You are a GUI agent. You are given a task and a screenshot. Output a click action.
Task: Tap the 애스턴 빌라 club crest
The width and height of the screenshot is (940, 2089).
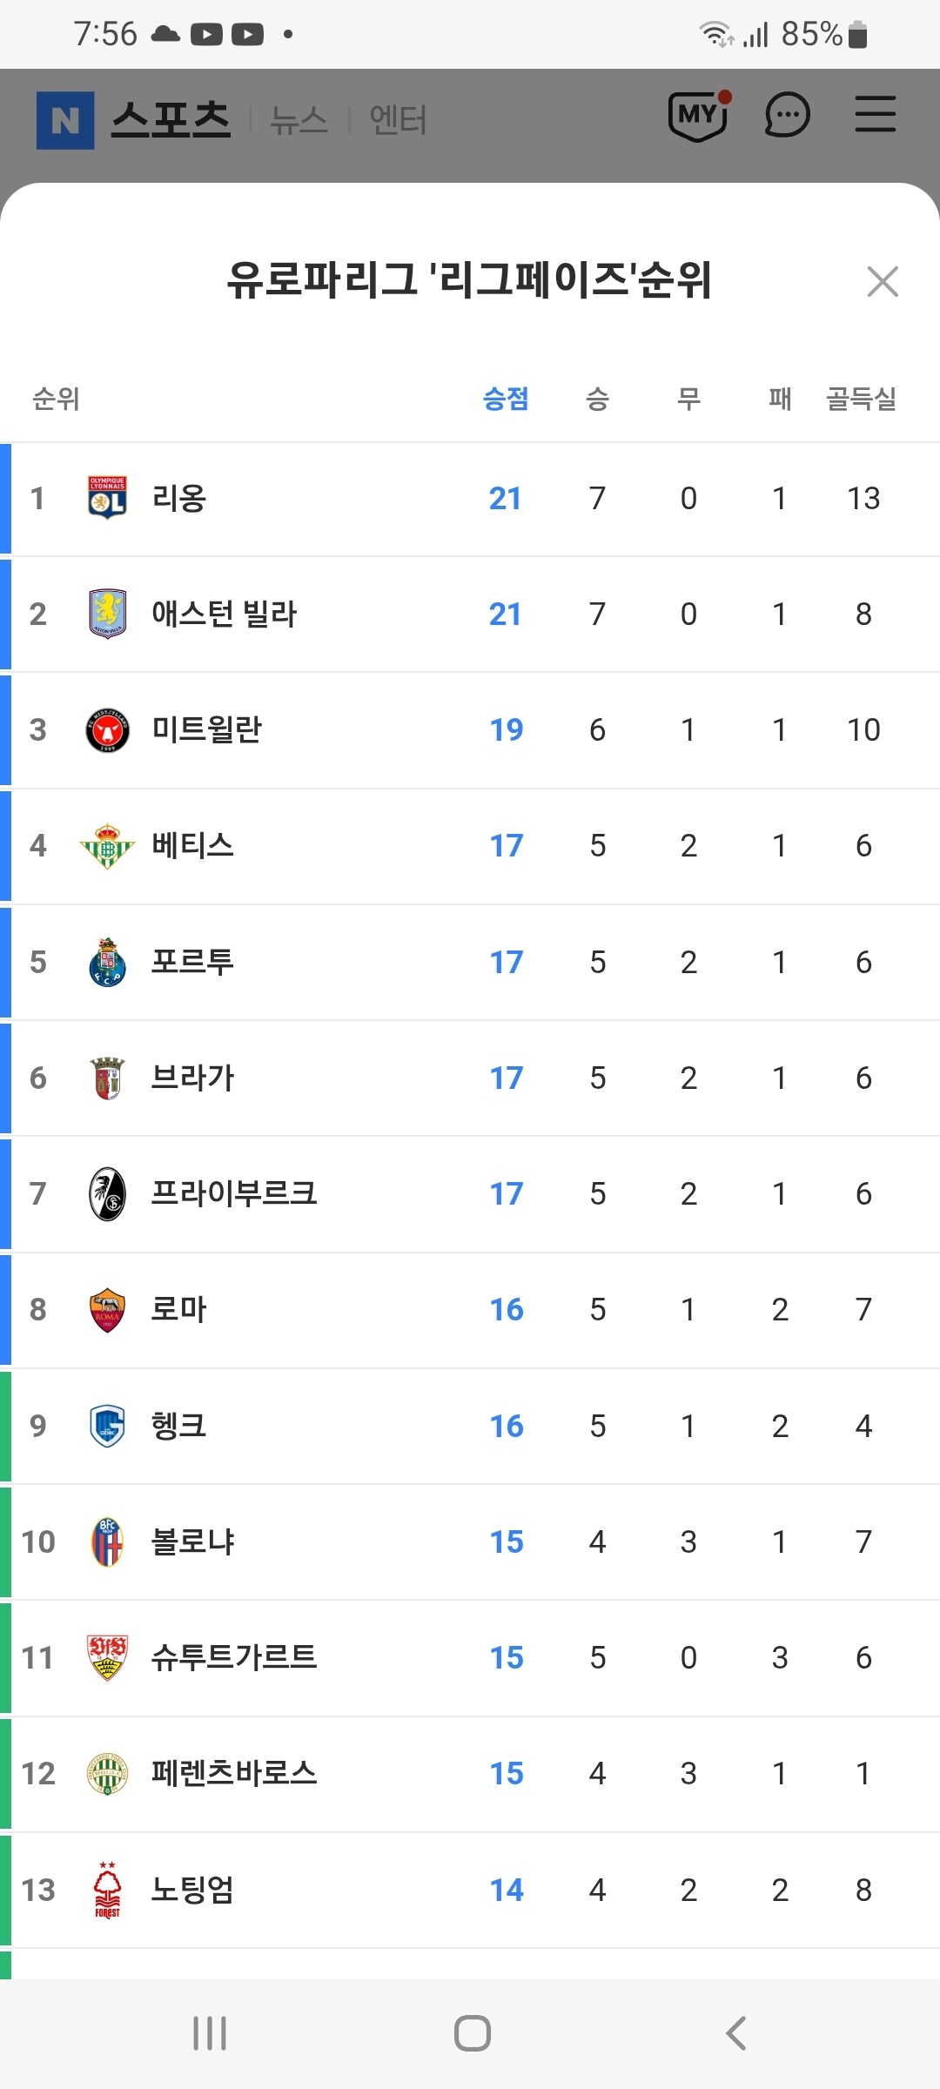(x=107, y=614)
